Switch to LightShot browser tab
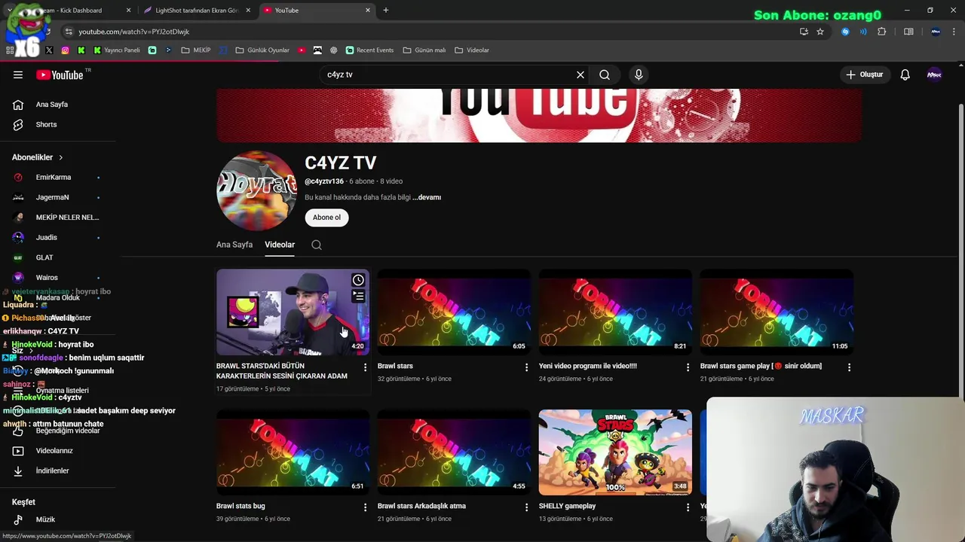 coord(196,11)
